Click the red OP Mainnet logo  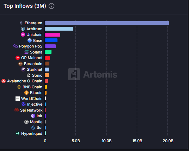[x=18, y=58]
